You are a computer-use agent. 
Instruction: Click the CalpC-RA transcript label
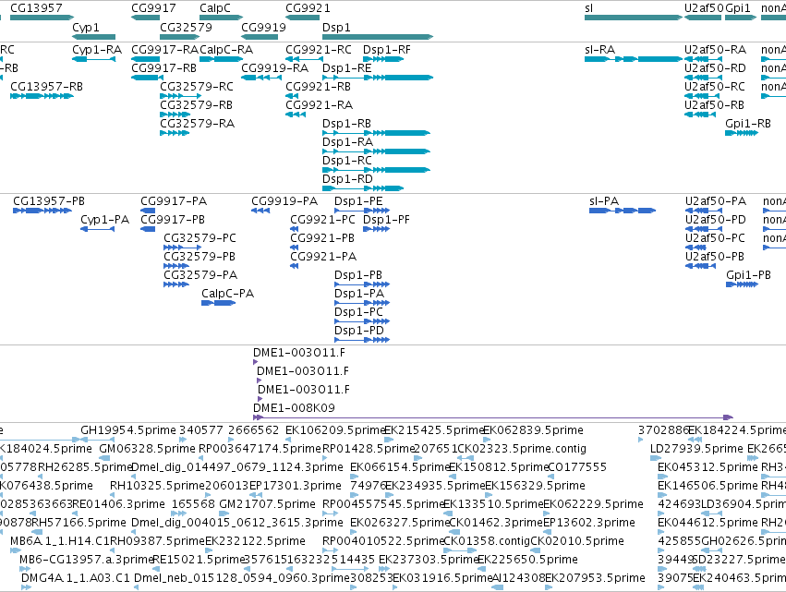[x=226, y=50]
